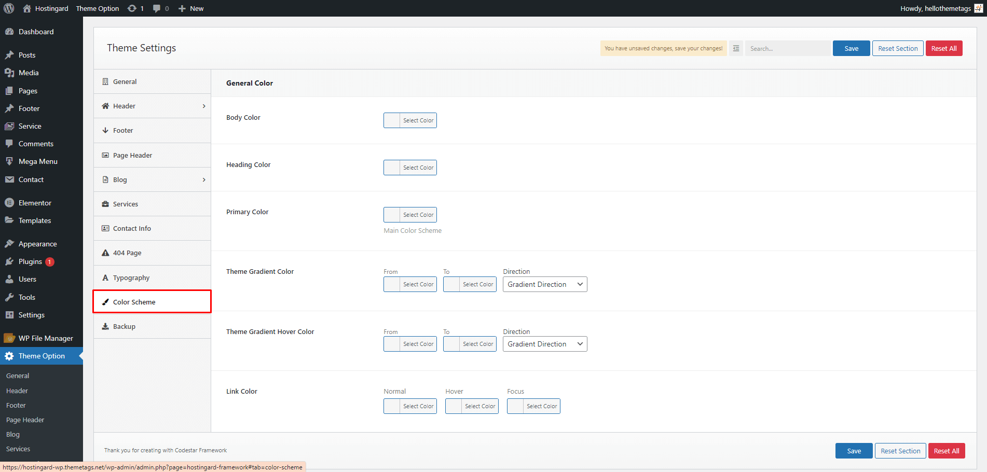This screenshot has width=987, height=472.
Task: Open the Theme Gradient Color direction dropdown
Action: pos(545,284)
